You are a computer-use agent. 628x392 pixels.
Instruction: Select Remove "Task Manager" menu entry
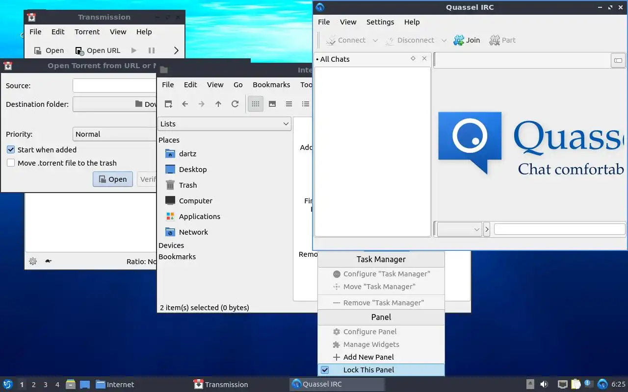click(381, 303)
